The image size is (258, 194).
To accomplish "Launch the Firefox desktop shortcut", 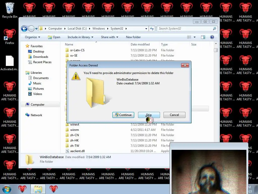I will point(10,37).
